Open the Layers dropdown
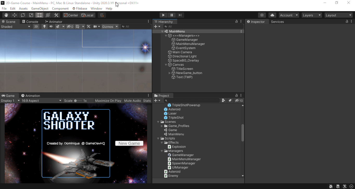The height and width of the screenshot is (189, 355). click(x=312, y=15)
